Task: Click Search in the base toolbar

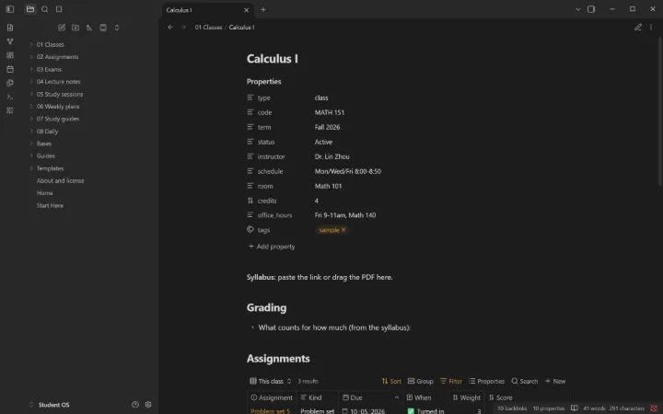Action: [525, 381]
